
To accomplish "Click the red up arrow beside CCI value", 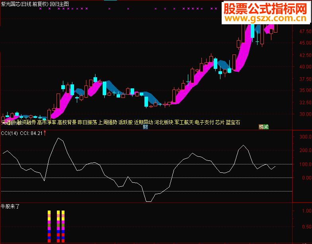I will coord(45,133).
